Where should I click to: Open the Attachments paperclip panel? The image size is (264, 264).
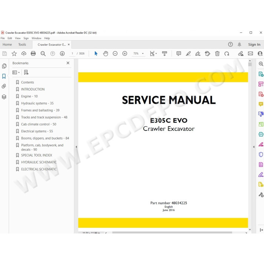click(4, 86)
